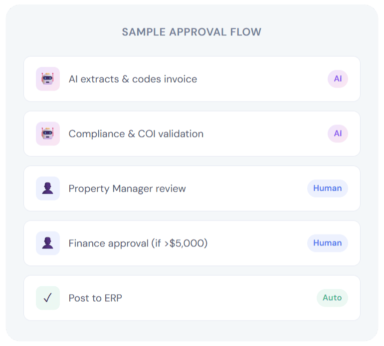Click the robot icon beside AI extracts & codes invoice
The height and width of the screenshot is (346, 384).
tap(48, 79)
